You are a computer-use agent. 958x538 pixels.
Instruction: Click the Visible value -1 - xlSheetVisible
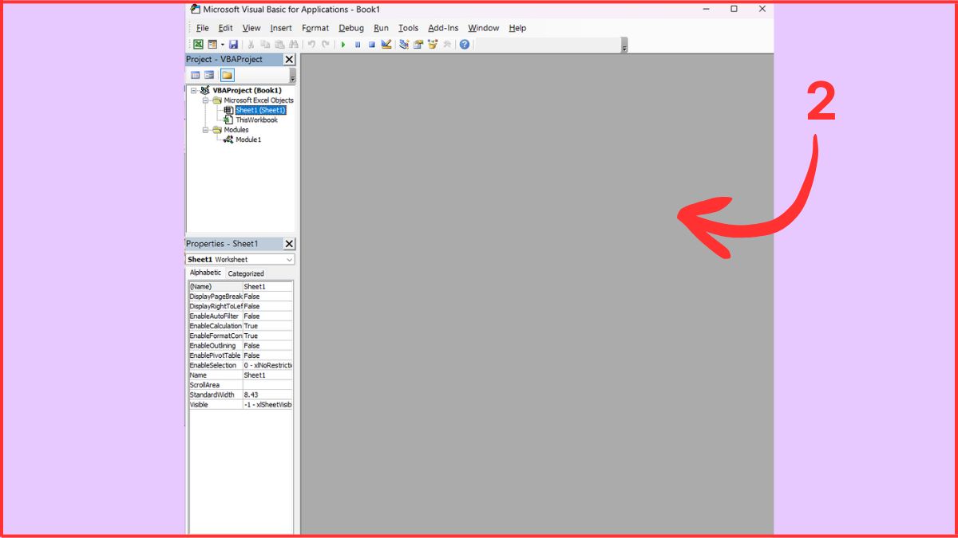[268, 404]
